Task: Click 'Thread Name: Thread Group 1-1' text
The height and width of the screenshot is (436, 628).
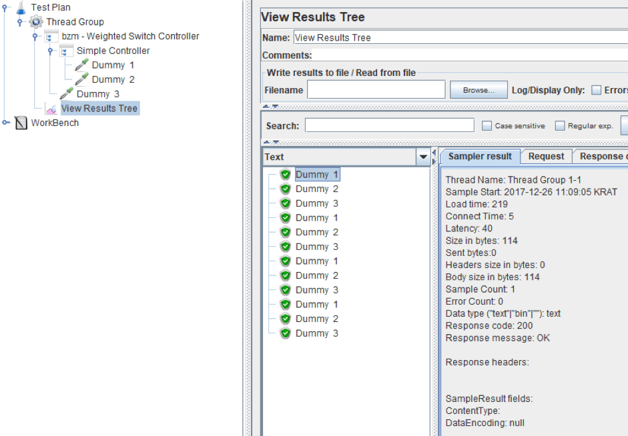Action: [x=513, y=180]
